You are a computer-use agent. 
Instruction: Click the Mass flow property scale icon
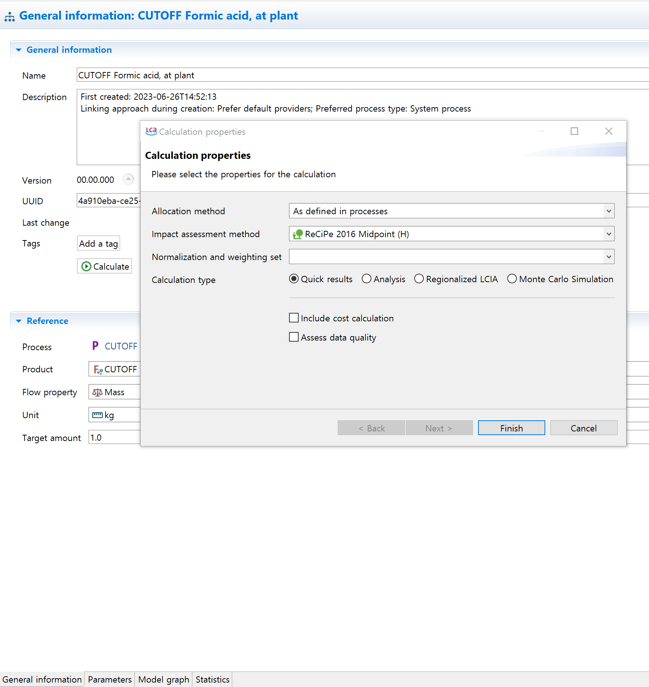(x=97, y=392)
